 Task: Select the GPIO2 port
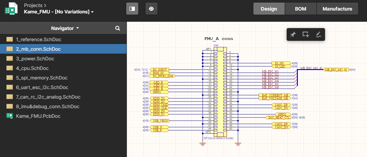283,114
